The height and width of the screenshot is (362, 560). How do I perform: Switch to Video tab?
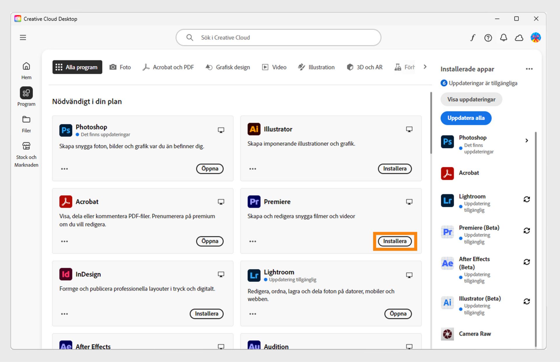tap(274, 67)
